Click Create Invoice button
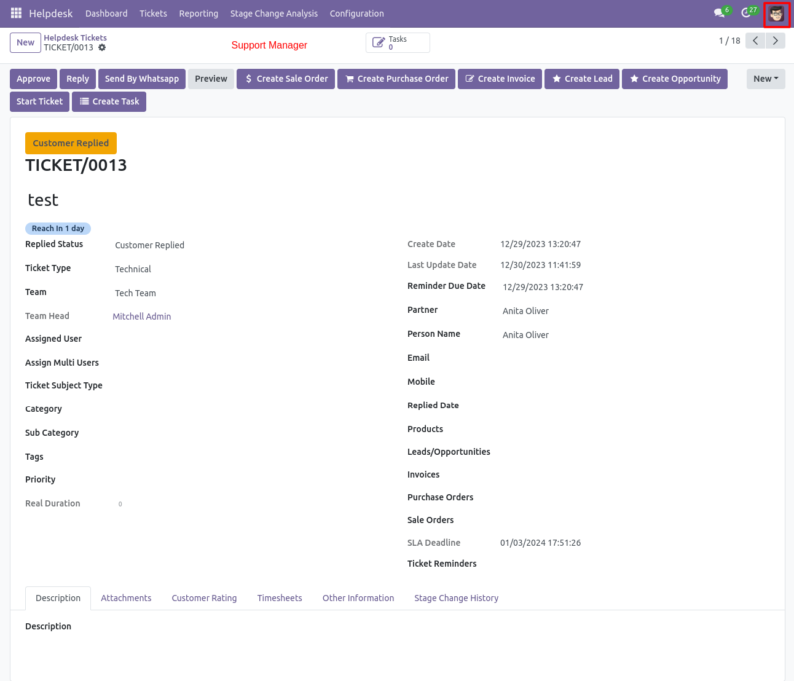The height and width of the screenshot is (681, 794). (x=500, y=79)
